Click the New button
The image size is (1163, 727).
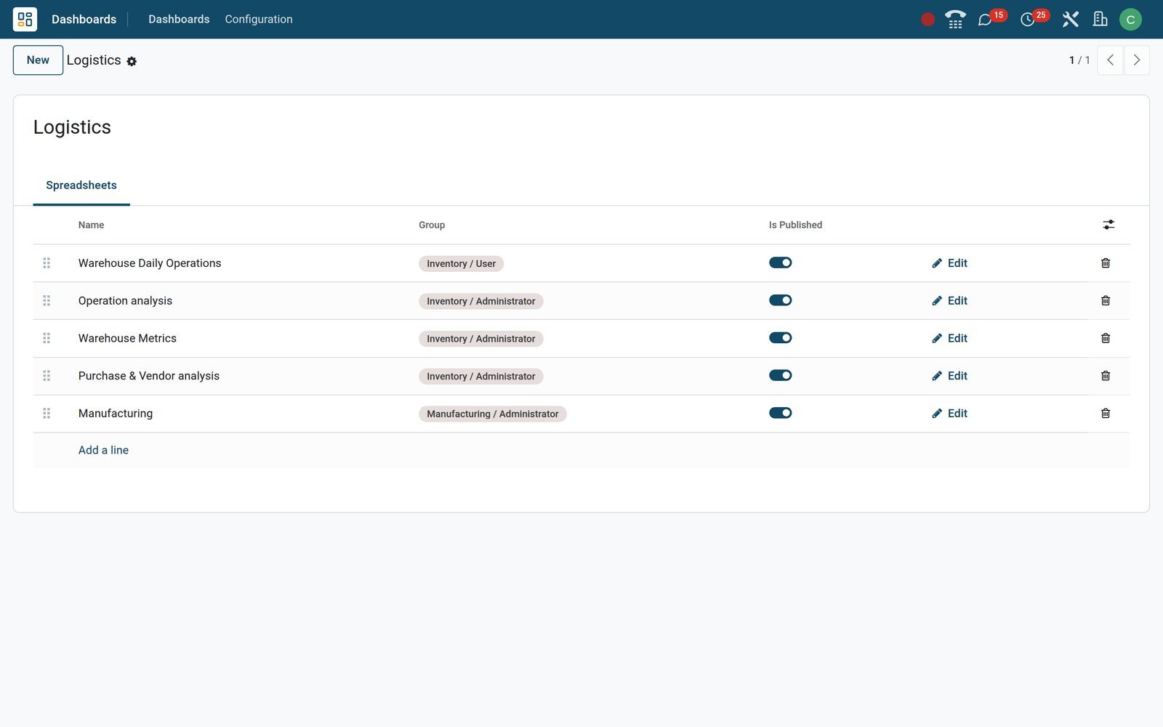point(38,60)
